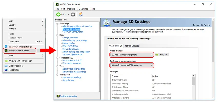Open the Home icon in toolbar

tap(81, 14)
